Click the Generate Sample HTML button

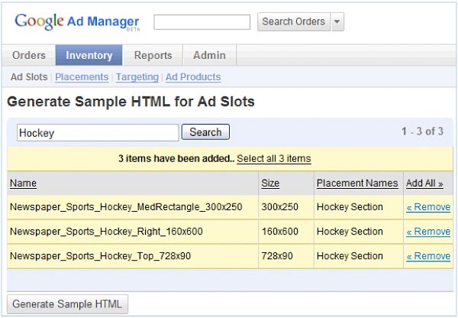pos(67,304)
